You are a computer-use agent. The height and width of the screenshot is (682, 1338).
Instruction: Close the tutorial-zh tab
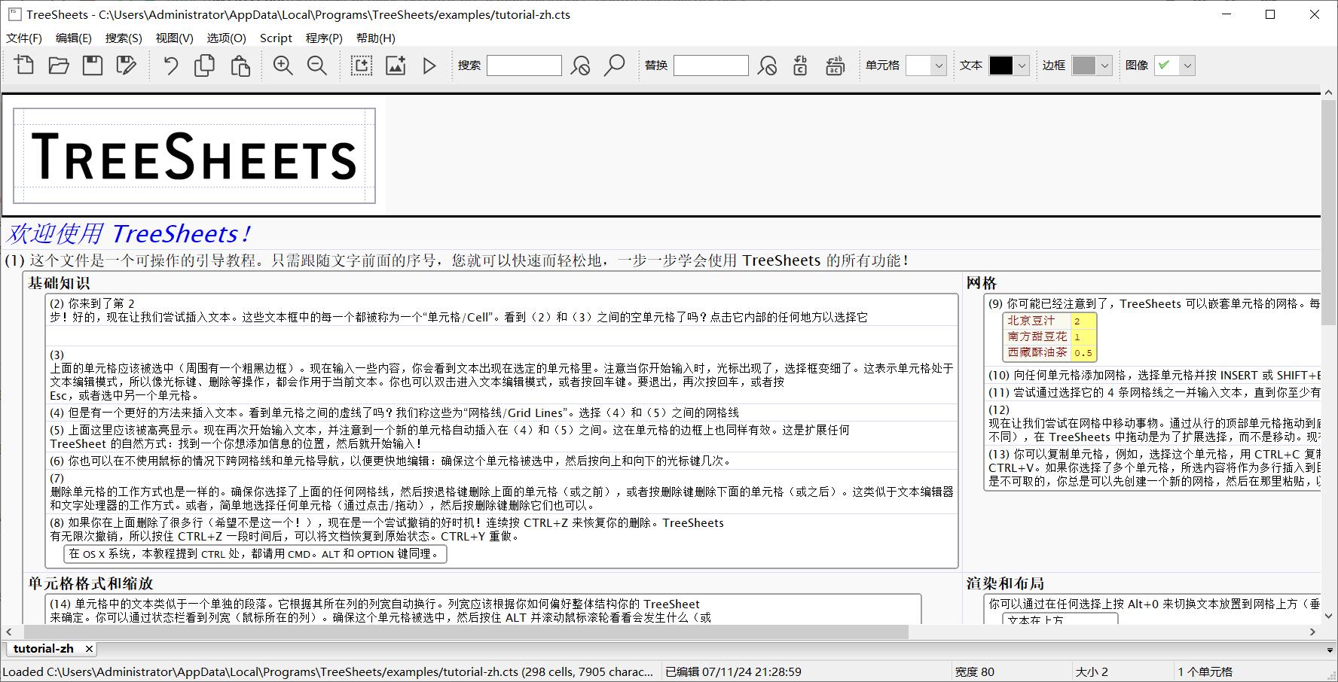89,648
